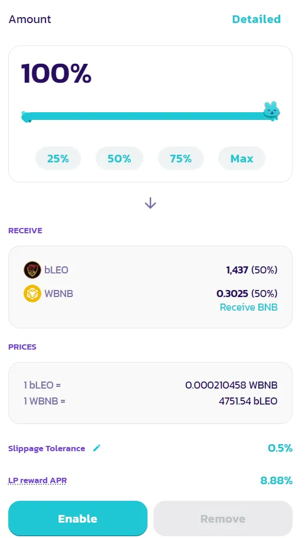Click the 0.5% slippage value

pos(280,448)
